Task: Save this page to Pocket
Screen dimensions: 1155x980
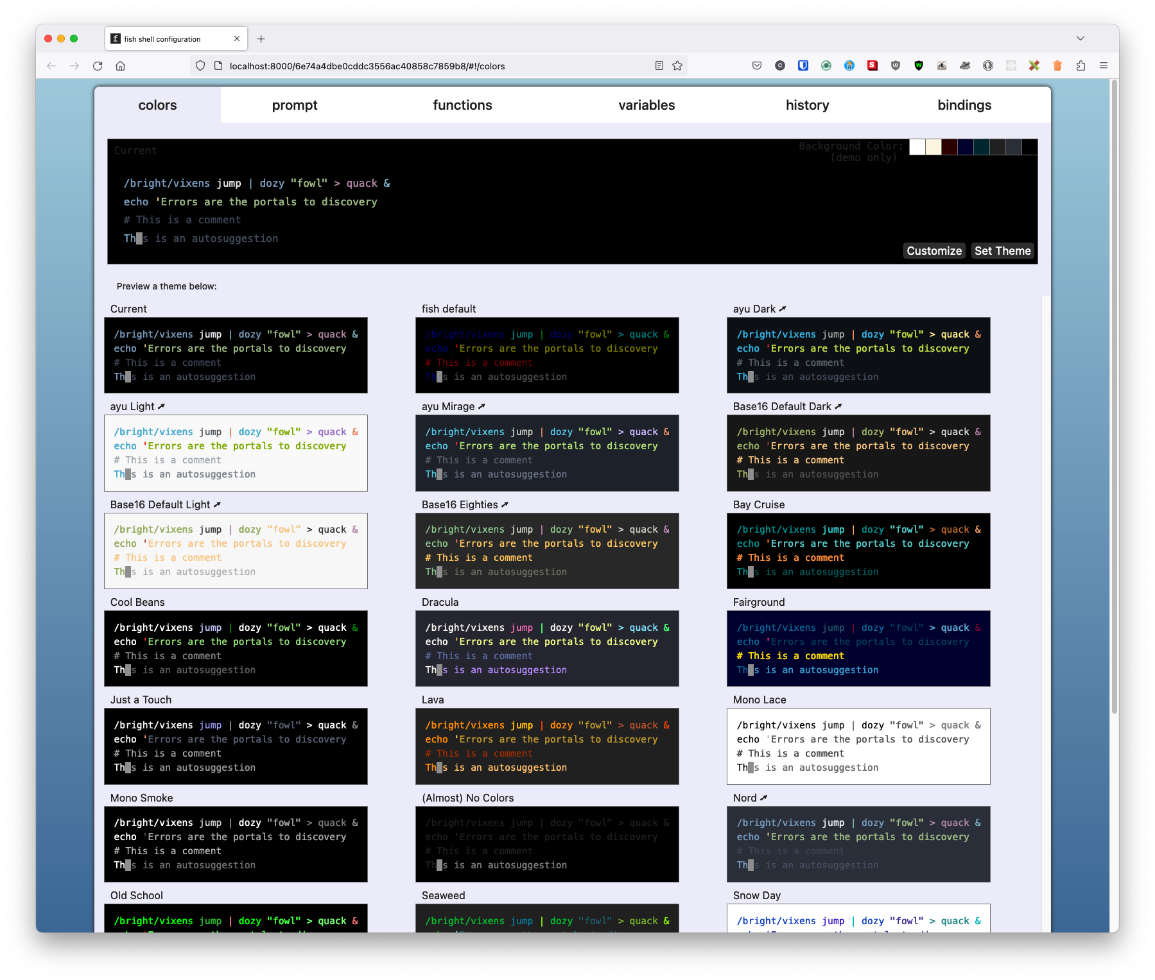Action: (757, 65)
